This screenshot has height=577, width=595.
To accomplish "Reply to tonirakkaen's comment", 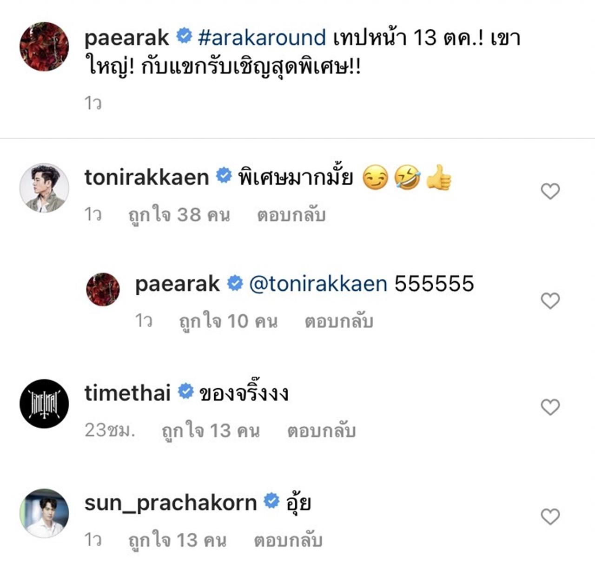I will tap(291, 215).
